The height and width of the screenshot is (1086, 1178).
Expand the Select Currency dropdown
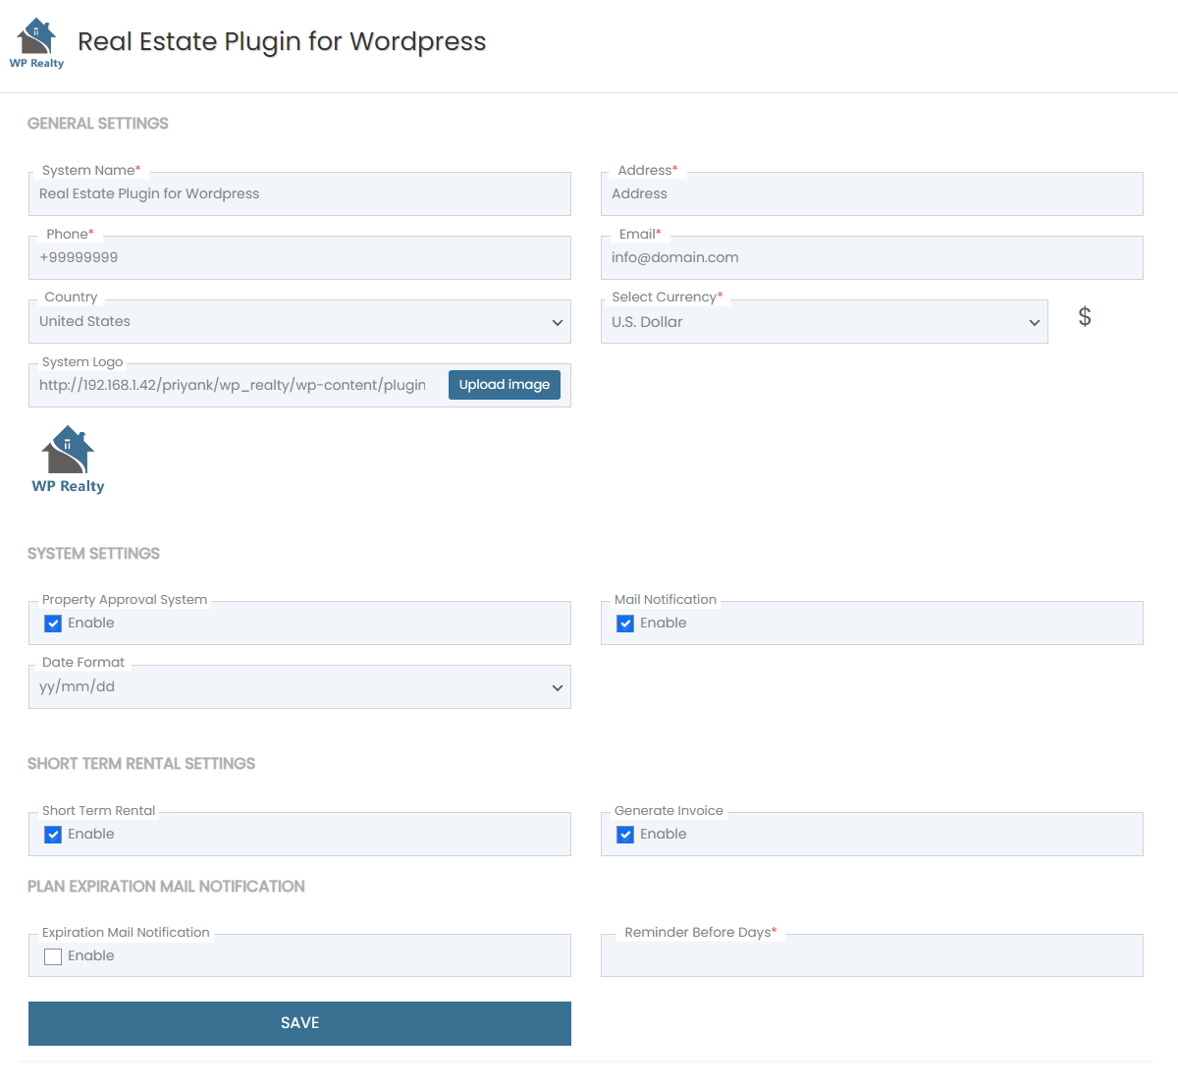coord(824,322)
